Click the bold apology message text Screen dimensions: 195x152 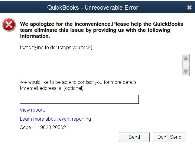pos(101,30)
